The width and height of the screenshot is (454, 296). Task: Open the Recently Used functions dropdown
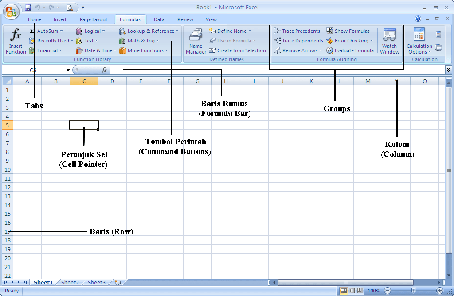pos(72,41)
